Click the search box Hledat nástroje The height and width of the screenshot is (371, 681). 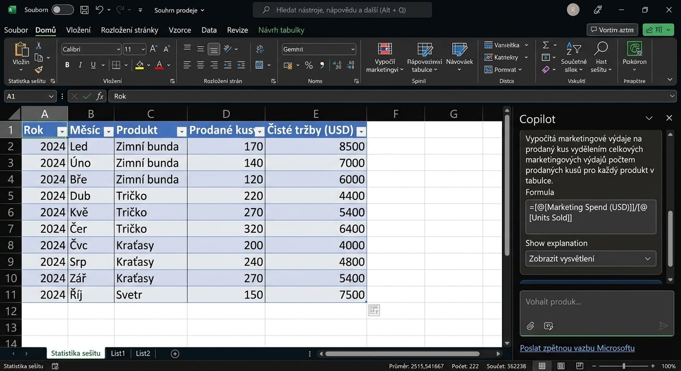pos(342,10)
